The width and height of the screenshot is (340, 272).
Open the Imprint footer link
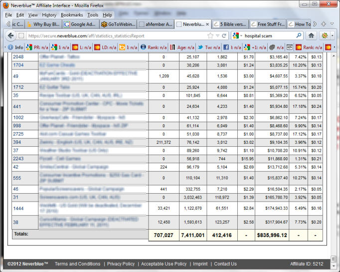pyautogui.click(x=200, y=264)
